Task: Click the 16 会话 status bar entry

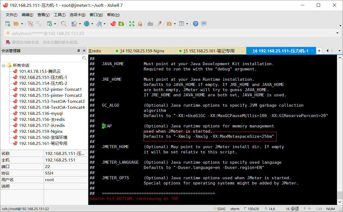Action: click(x=292, y=209)
